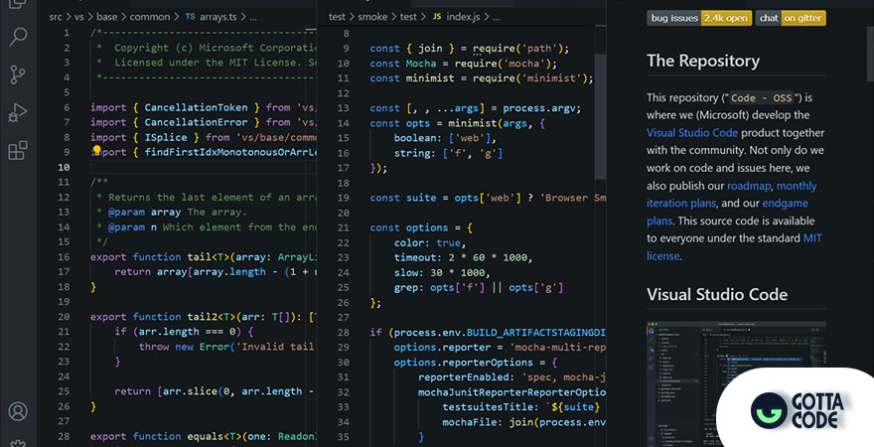
Task: Click 'timeout: 2 * 60 * 1000,' line
Action: point(463,257)
